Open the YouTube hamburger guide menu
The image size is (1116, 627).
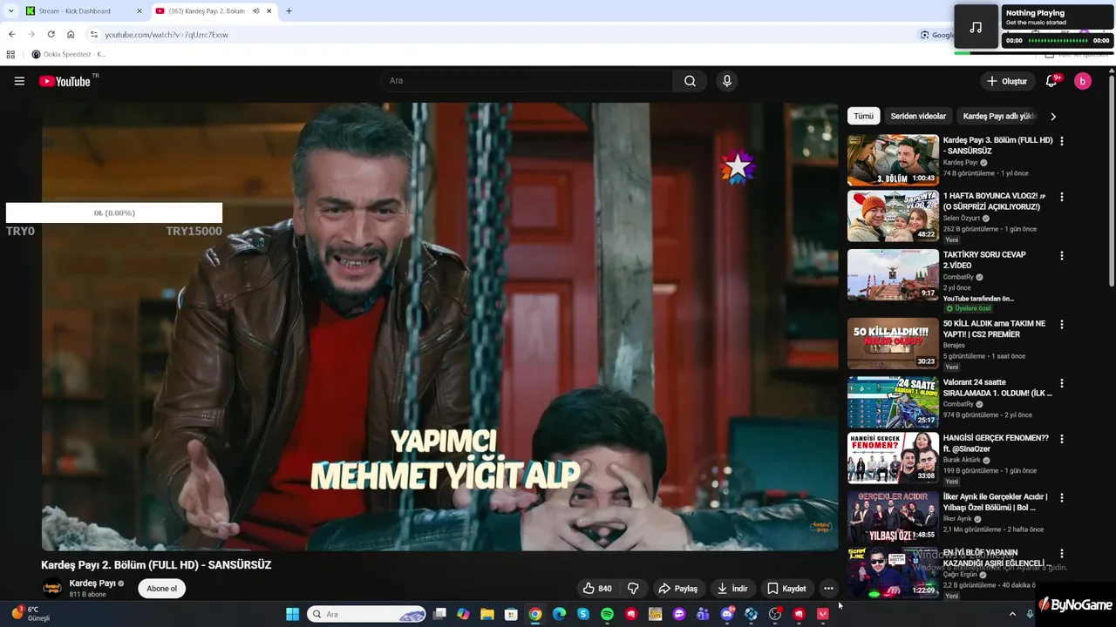click(19, 81)
